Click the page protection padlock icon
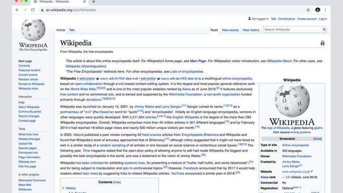Screen dimensions: 343x193 [x=322, y=43]
